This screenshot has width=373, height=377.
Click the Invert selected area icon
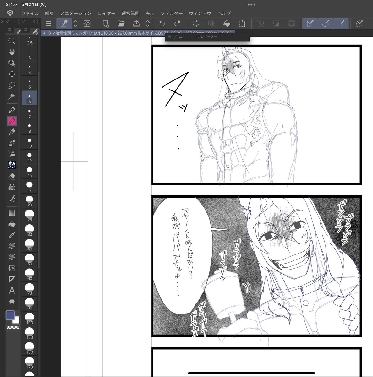pyautogui.click(x=276, y=24)
